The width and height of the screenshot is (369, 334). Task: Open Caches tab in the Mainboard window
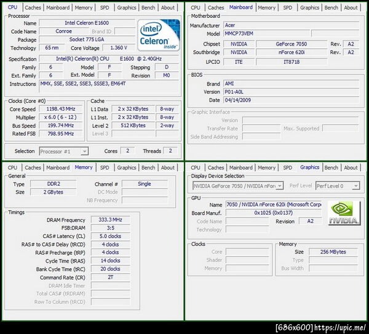click(216, 7)
